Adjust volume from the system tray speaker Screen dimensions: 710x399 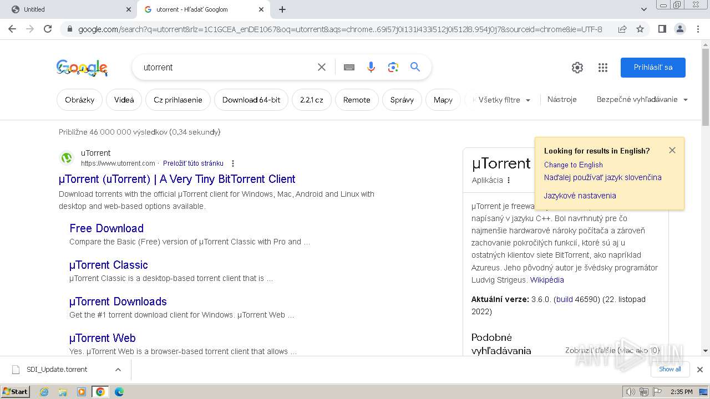pos(631,392)
